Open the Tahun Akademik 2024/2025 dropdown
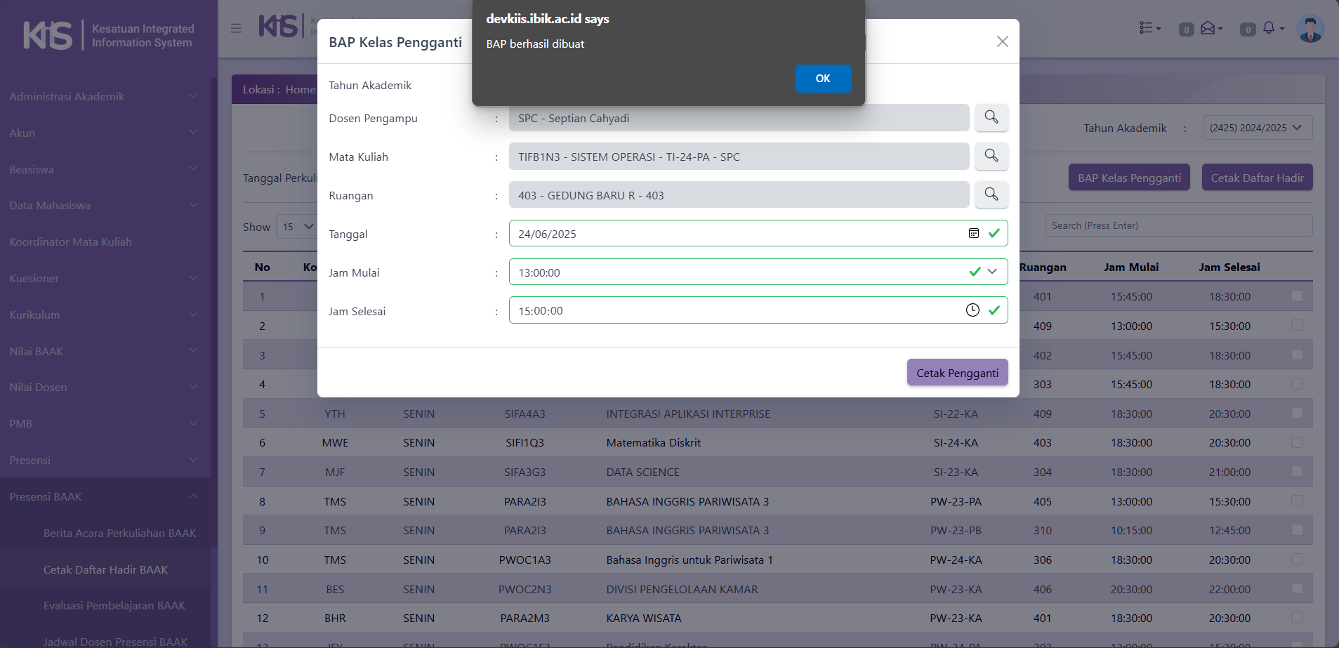The image size is (1339, 648). (1257, 128)
